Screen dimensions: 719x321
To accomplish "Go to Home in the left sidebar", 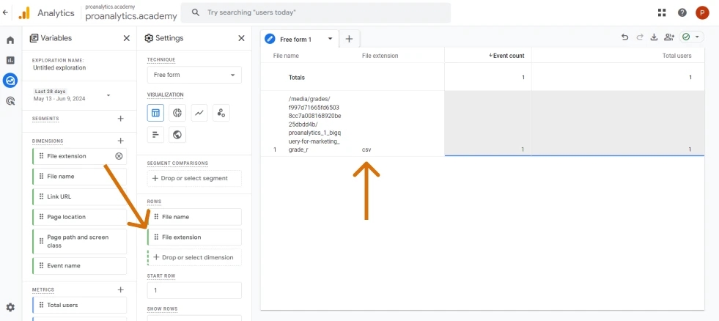I will (x=10, y=40).
